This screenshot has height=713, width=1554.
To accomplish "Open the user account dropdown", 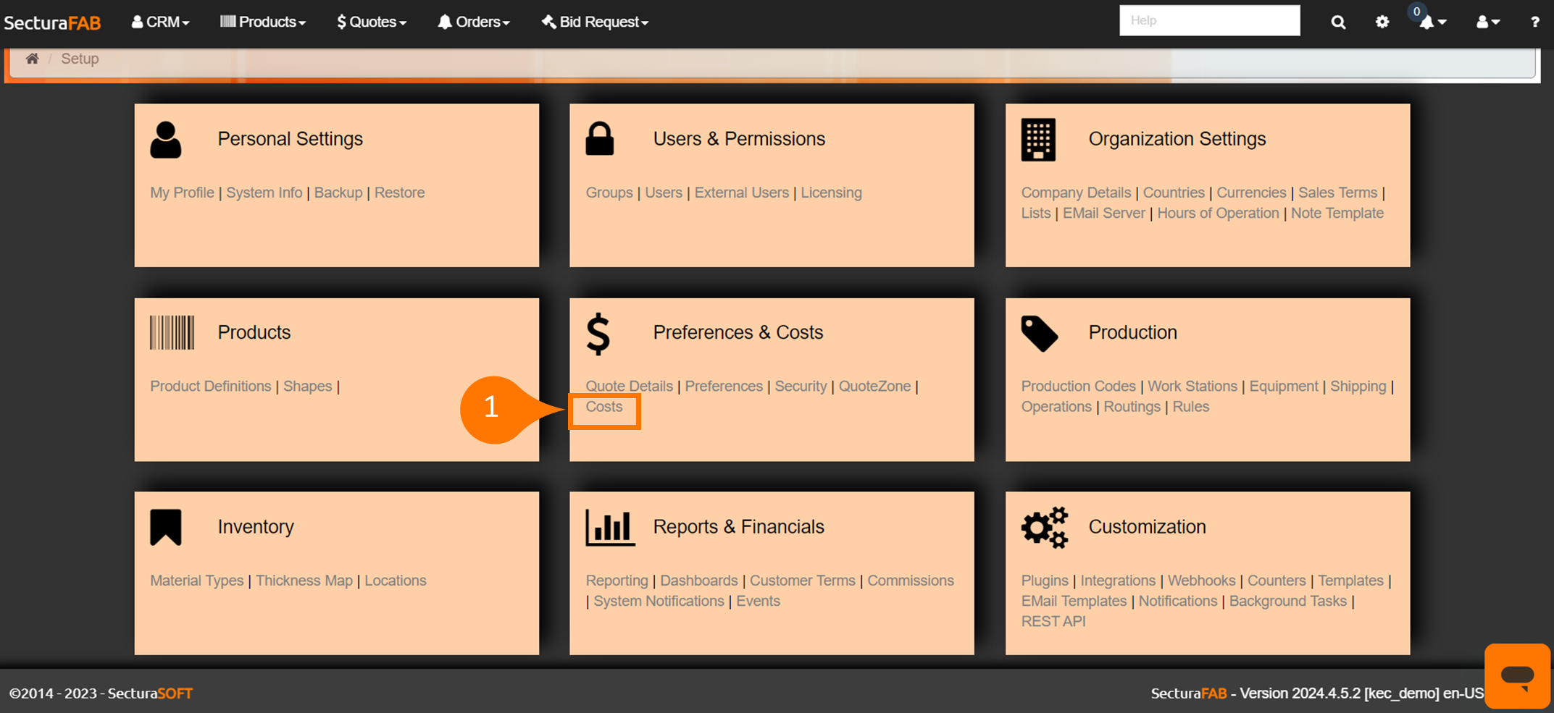I will (x=1487, y=22).
